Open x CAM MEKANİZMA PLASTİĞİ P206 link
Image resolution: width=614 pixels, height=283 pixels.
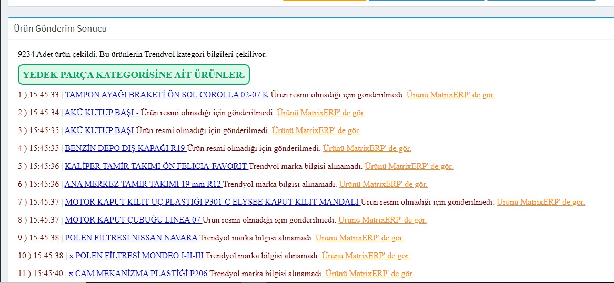[138, 274]
